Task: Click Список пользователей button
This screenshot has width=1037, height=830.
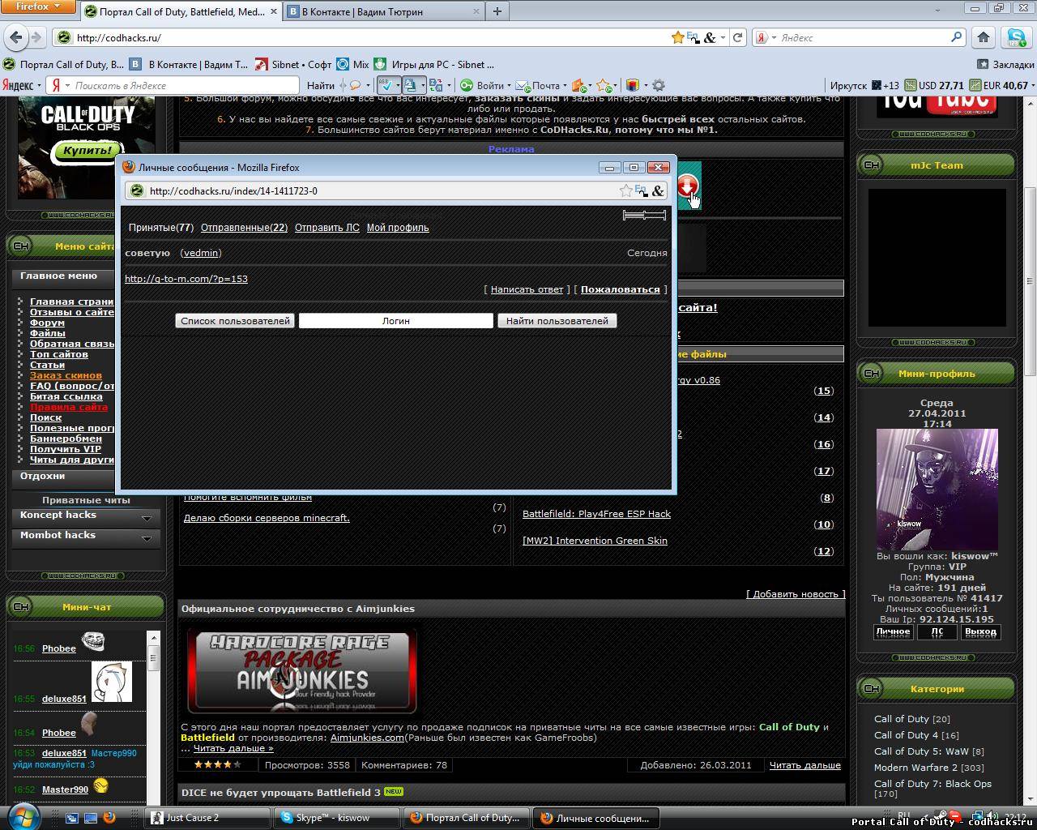Action: click(235, 321)
